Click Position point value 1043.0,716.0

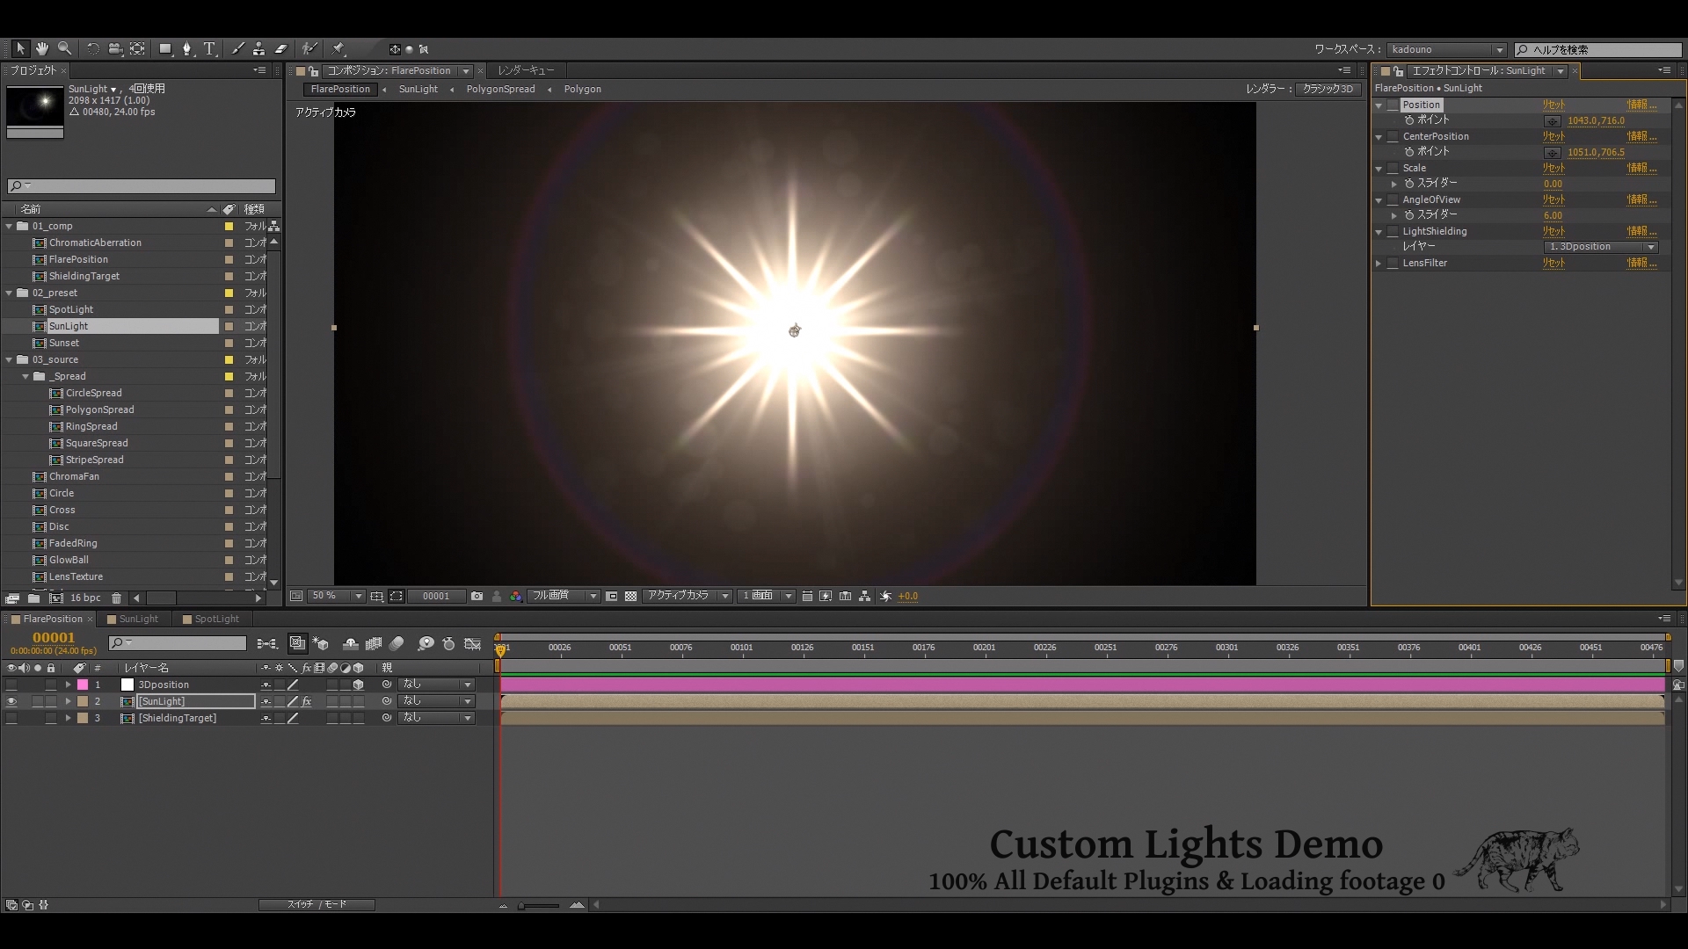click(x=1596, y=120)
